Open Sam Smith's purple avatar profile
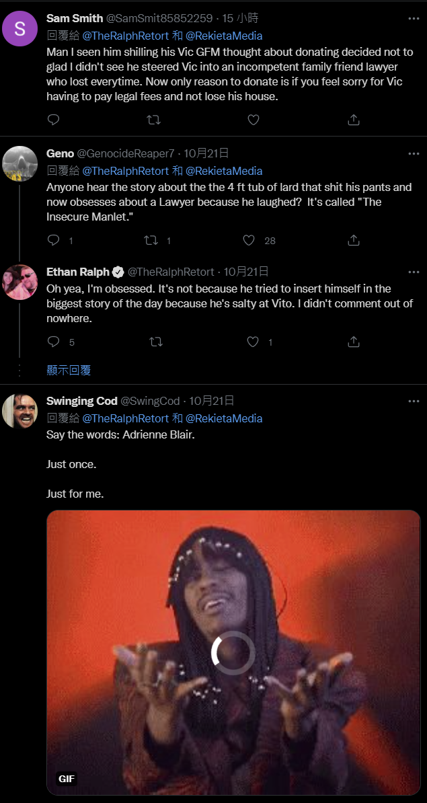The height and width of the screenshot is (803, 427). [x=20, y=29]
